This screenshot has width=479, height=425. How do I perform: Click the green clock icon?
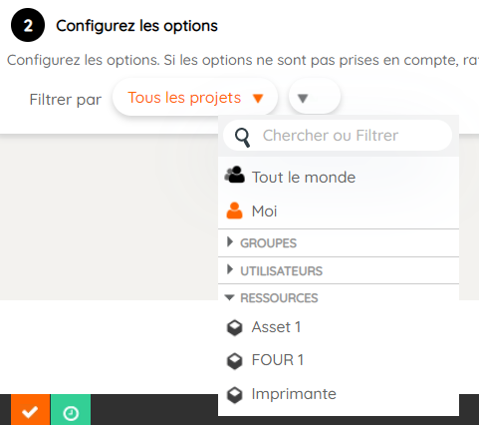71,413
